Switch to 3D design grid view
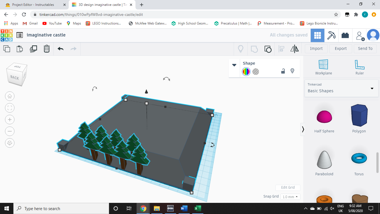Viewport: 380px width, 214px height. 317,35
